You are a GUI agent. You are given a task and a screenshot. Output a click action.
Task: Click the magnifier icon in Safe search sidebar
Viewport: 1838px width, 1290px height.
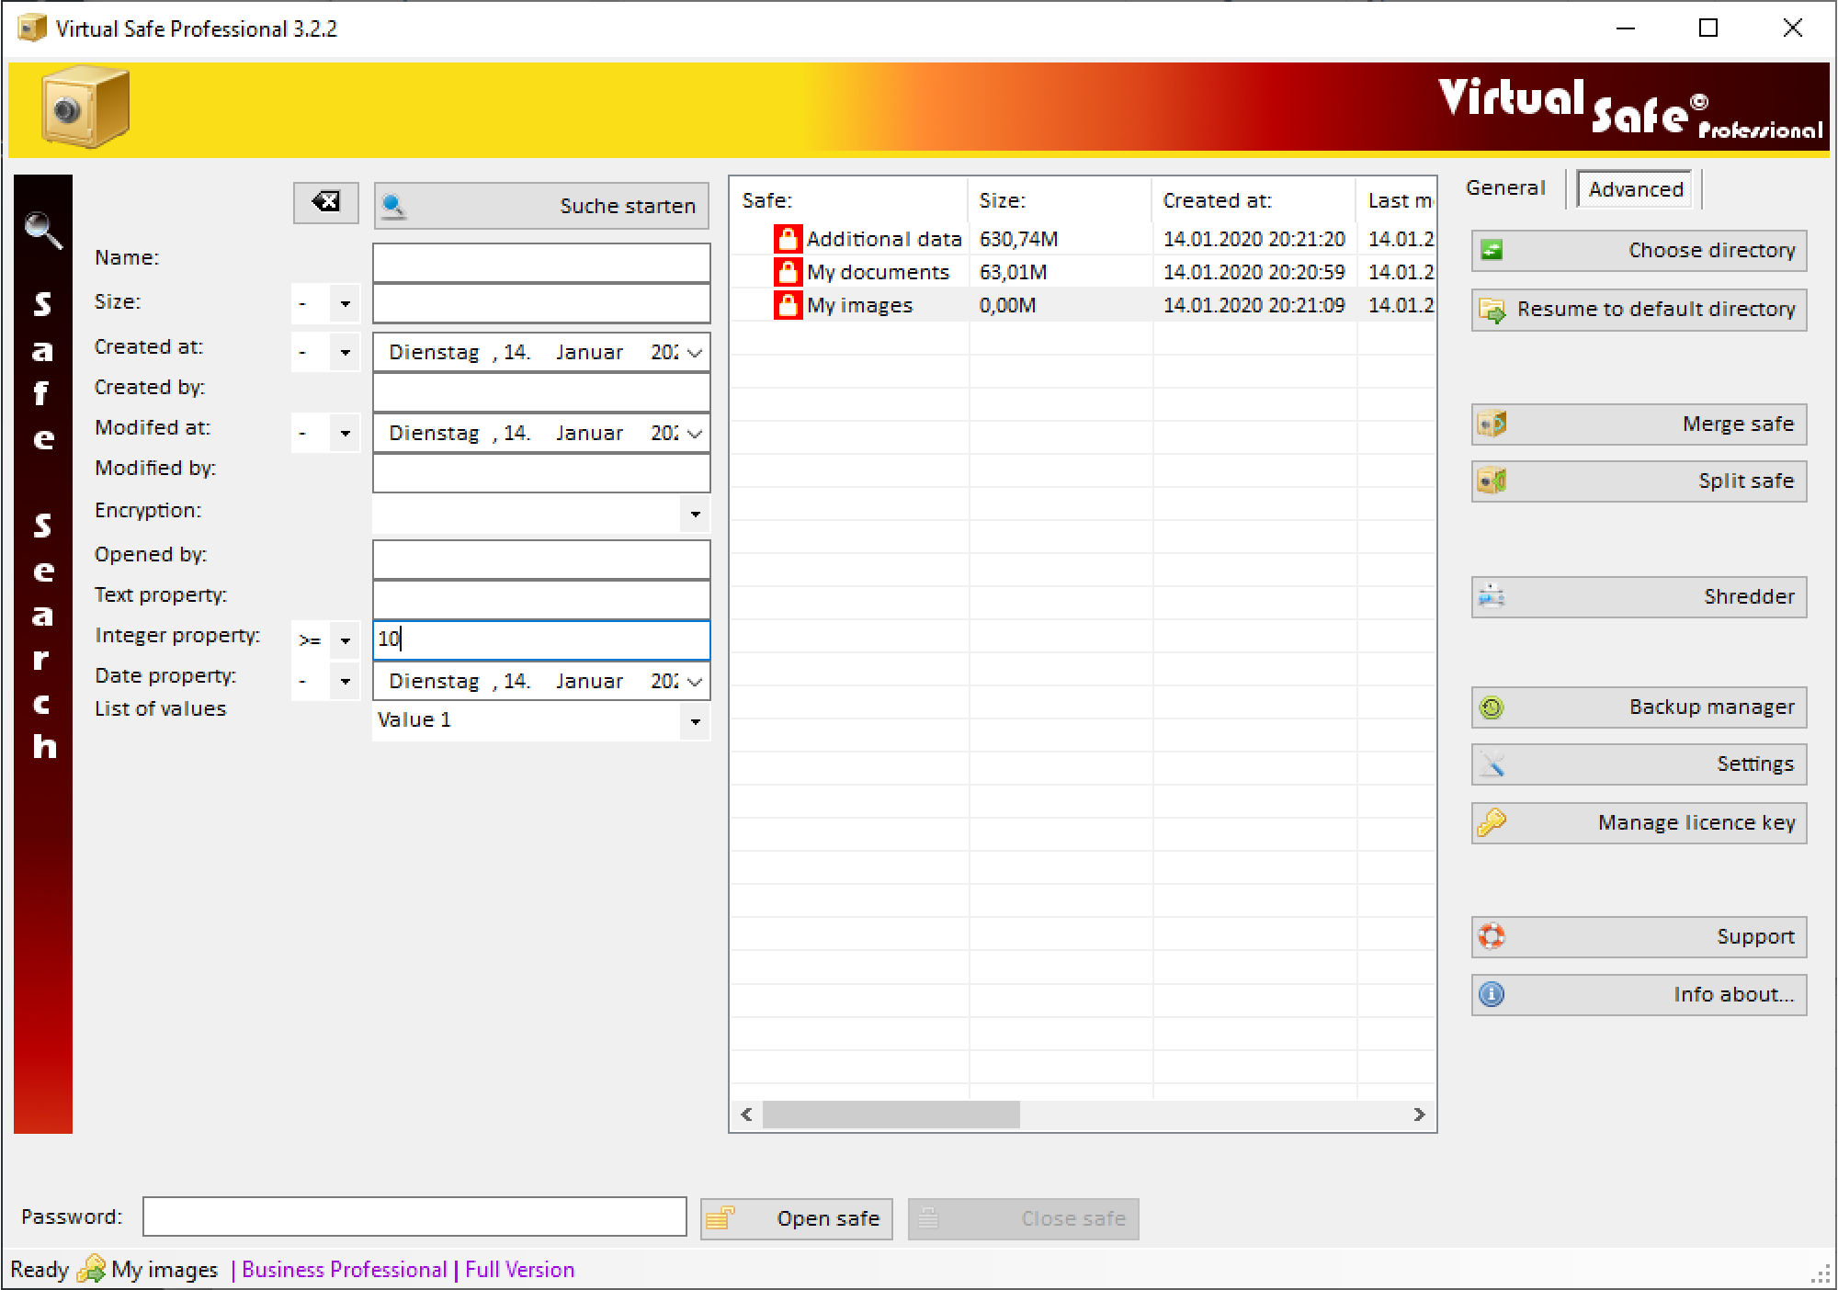pyautogui.click(x=43, y=230)
